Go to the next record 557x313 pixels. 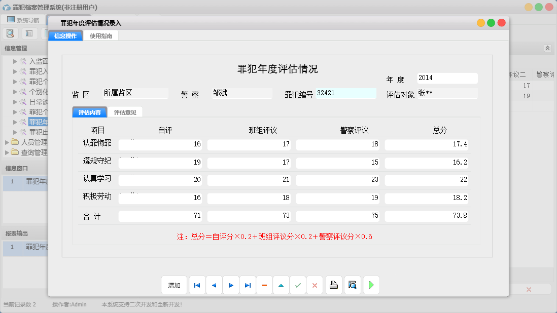(x=231, y=285)
